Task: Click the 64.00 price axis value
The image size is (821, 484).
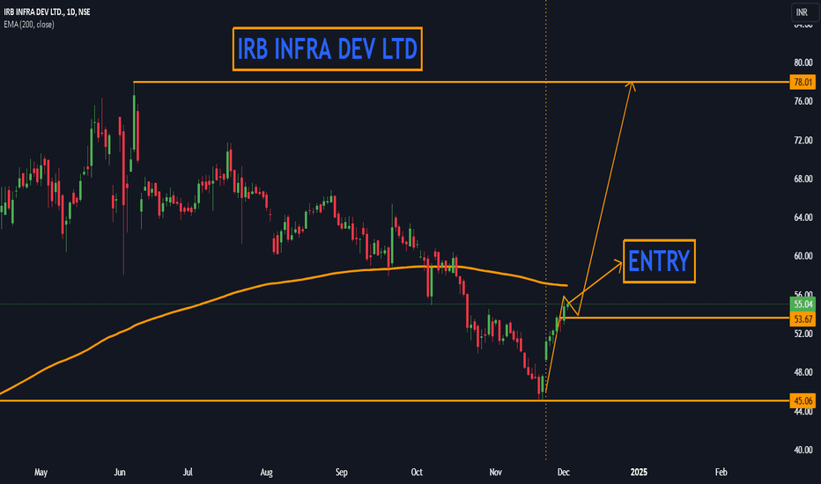Action: (x=803, y=217)
